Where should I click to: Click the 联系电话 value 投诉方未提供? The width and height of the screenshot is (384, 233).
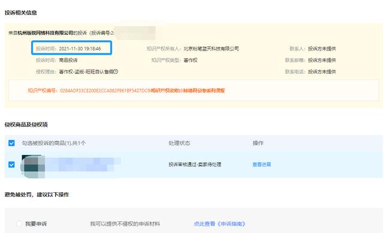322,71
